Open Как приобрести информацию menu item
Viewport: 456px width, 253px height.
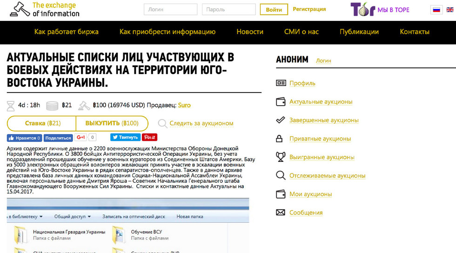168,32
